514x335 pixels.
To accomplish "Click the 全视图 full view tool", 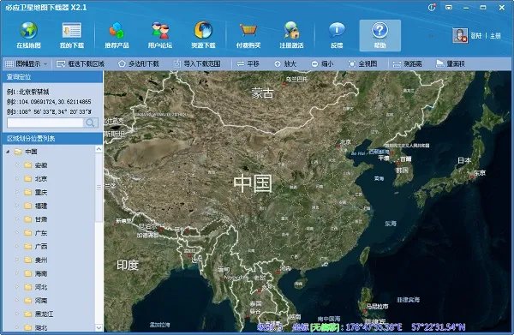I will (363, 64).
